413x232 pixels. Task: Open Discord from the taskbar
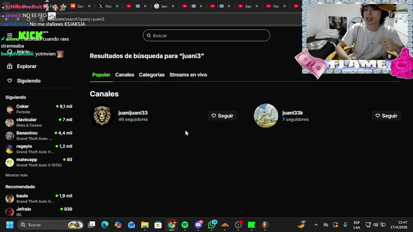(x=198, y=225)
